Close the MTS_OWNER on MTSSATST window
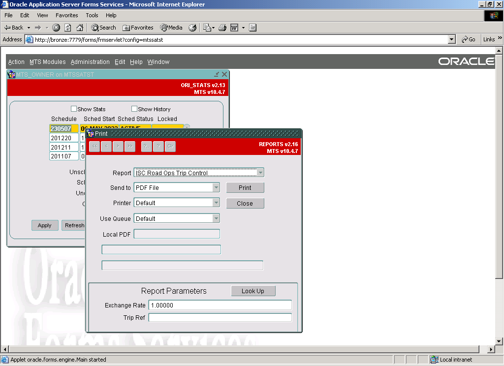The width and height of the screenshot is (504, 366). pos(224,74)
